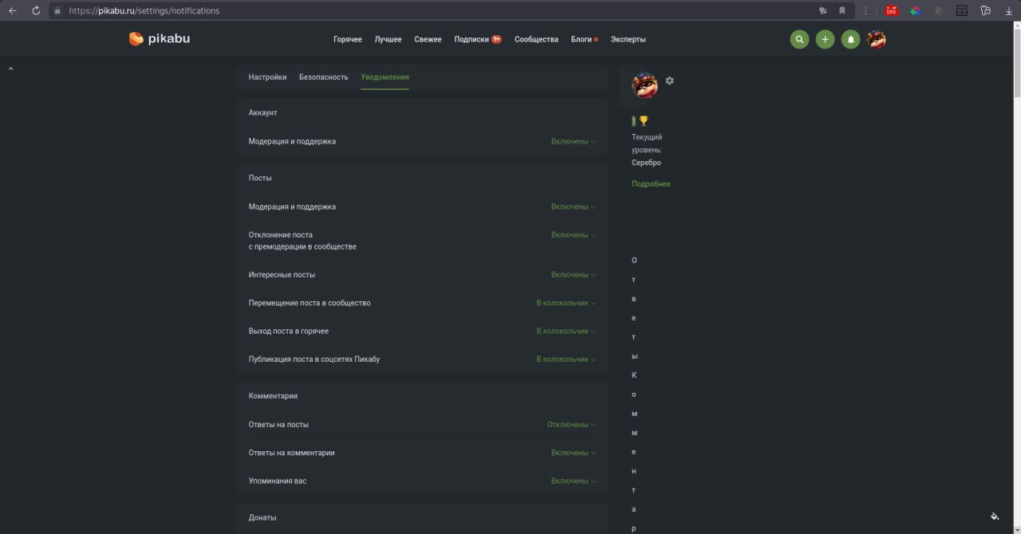This screenshot has width=1021, height=534.
Task: Open the Сообщества section in the header
Action: pyautogui.click(x=536, y=39)
